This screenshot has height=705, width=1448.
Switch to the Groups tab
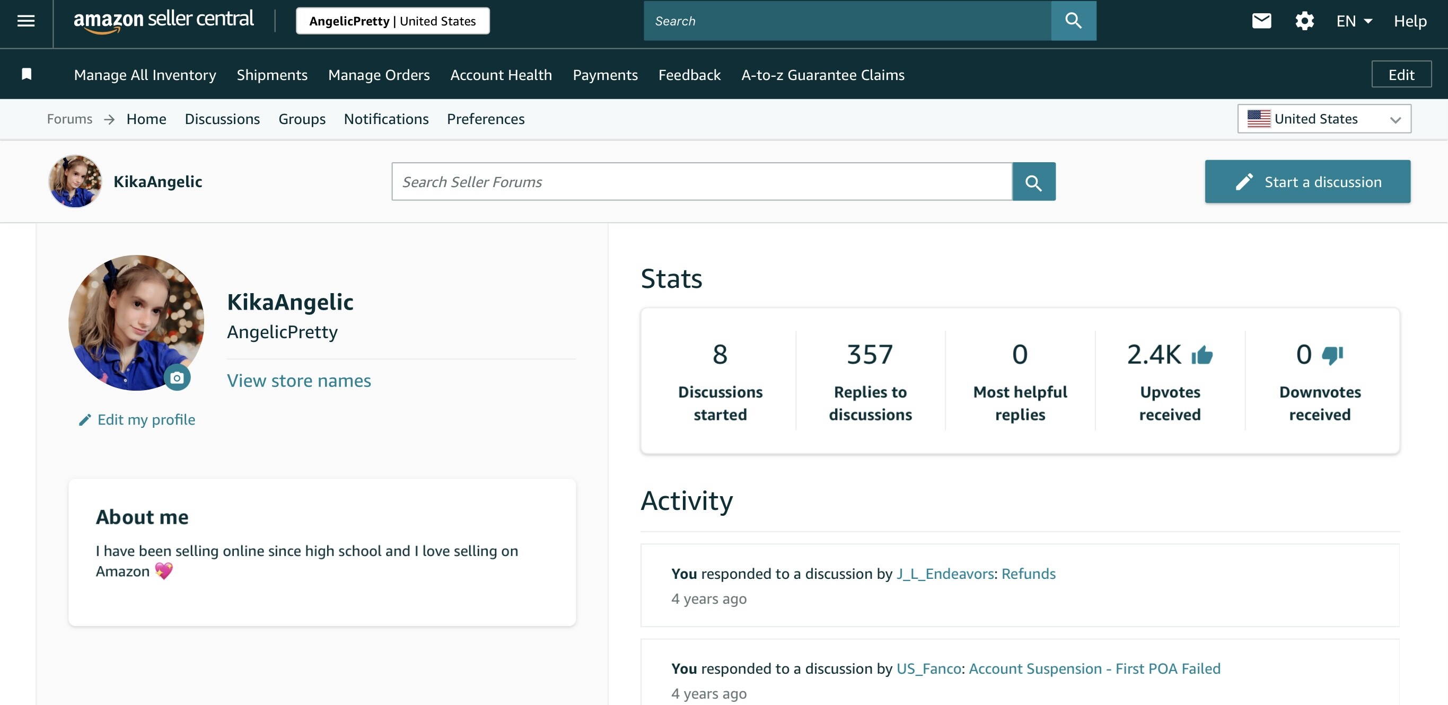pyautogui.click(x=302, y=119)
